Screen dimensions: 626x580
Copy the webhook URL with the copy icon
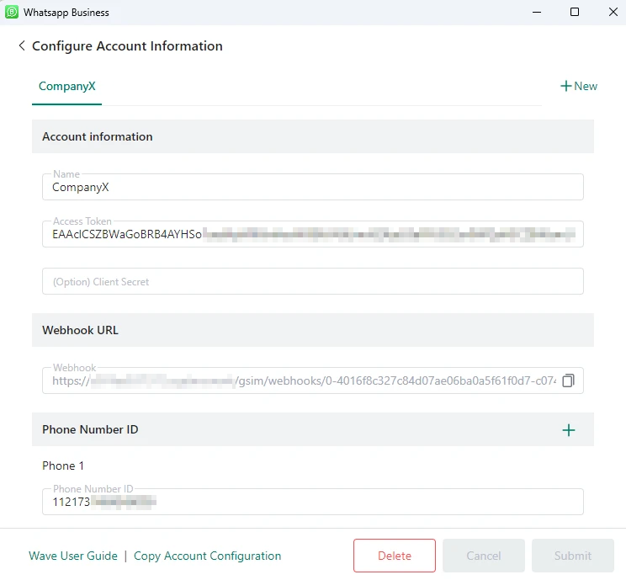tap(568, 380)
